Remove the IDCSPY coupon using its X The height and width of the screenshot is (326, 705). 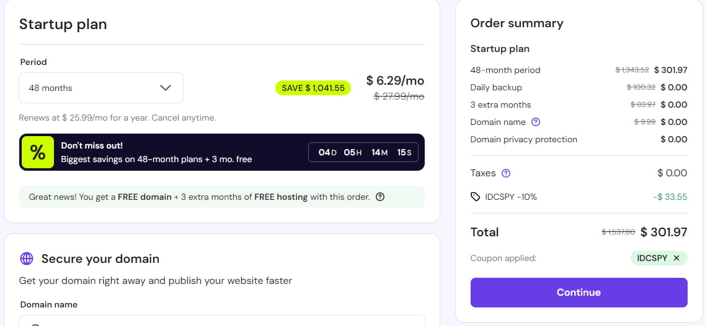point(676,258)
